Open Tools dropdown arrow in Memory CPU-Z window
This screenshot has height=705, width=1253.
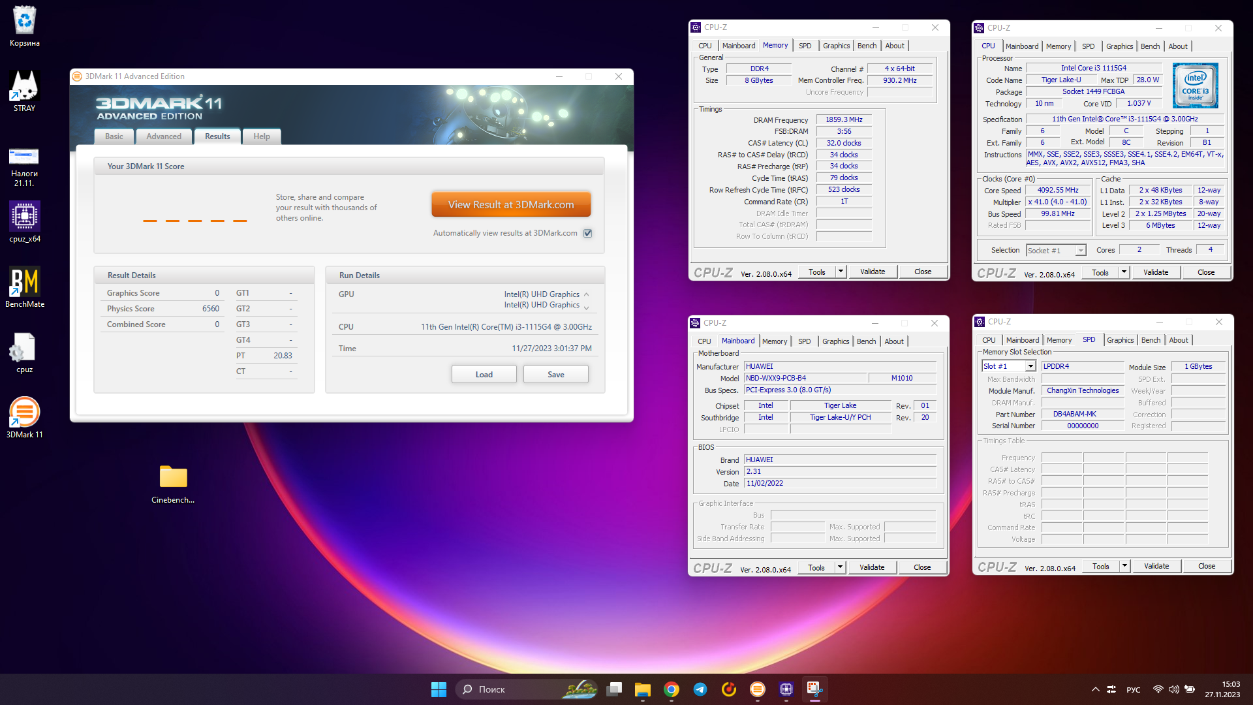tap(841, 272)
